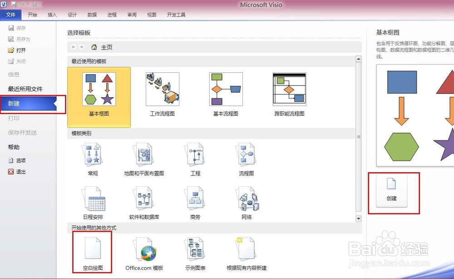Screen dimensions: 454x279
Task: Switch to the 设计 tab
Action: 72,15
